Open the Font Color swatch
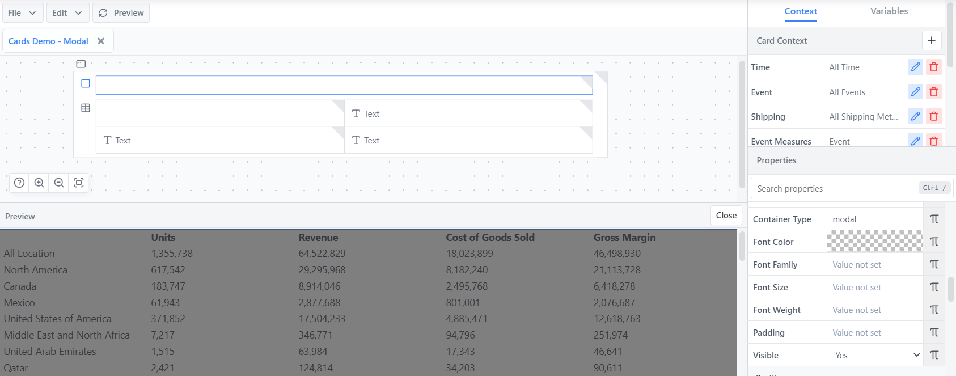This screenshot has height=376, width=956. [874, 242]
